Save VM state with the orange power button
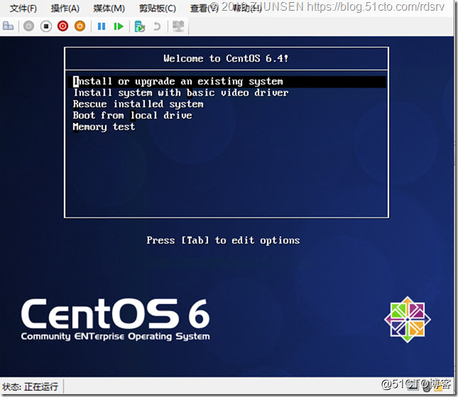 [80, 26]
